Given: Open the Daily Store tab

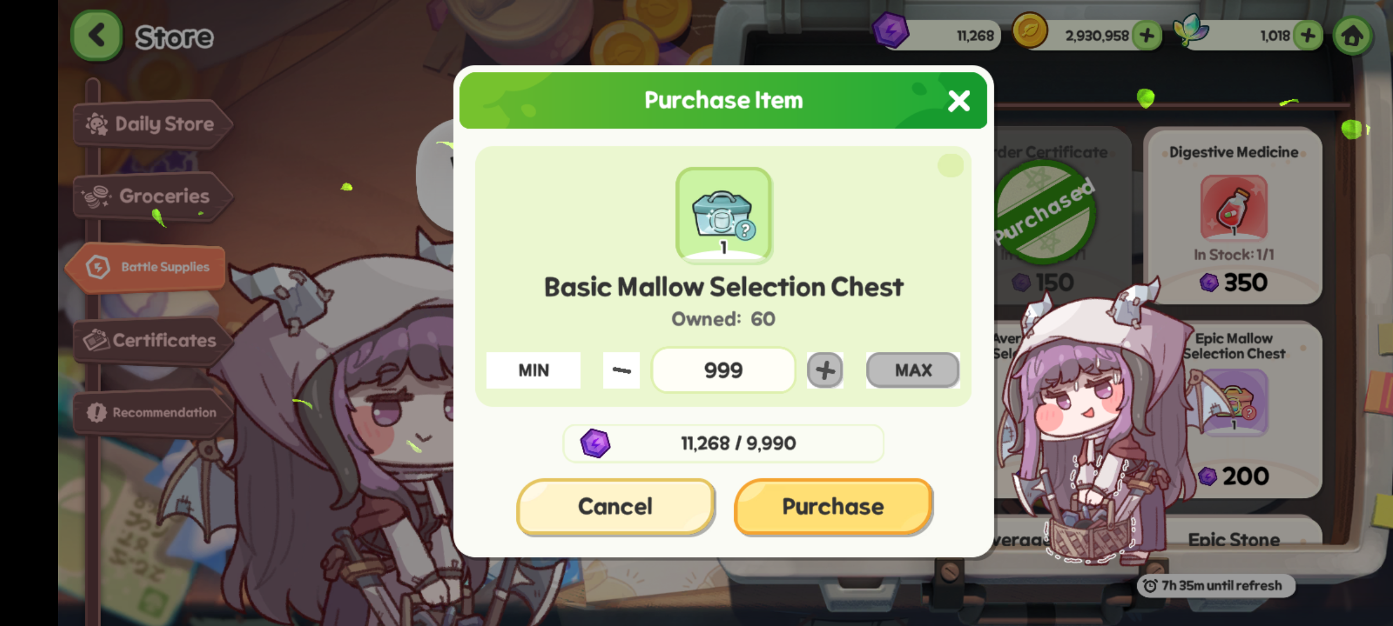Looking at the screenshot, I should [x=152, y=124].
